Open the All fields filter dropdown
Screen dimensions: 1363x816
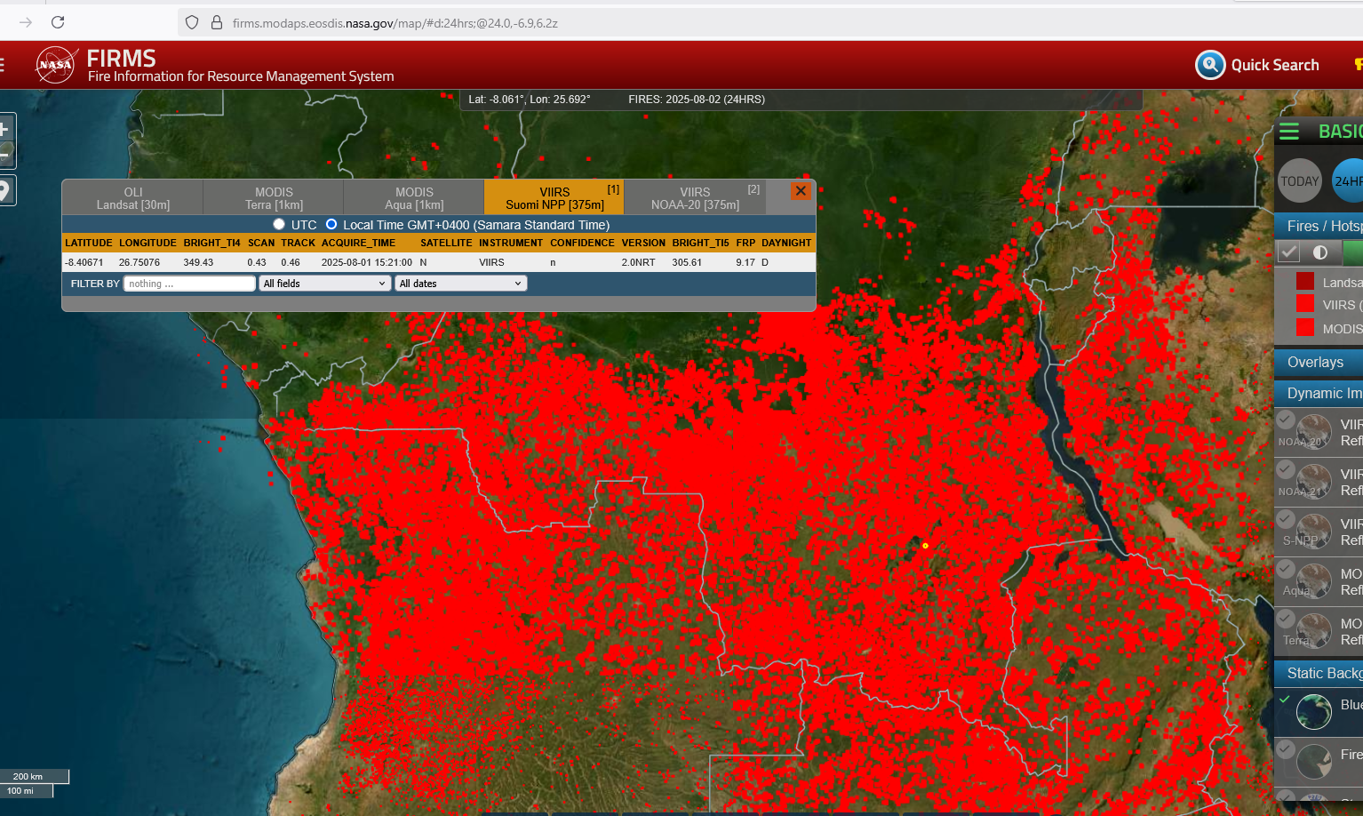pyautogui.click(x=324, y=284)
